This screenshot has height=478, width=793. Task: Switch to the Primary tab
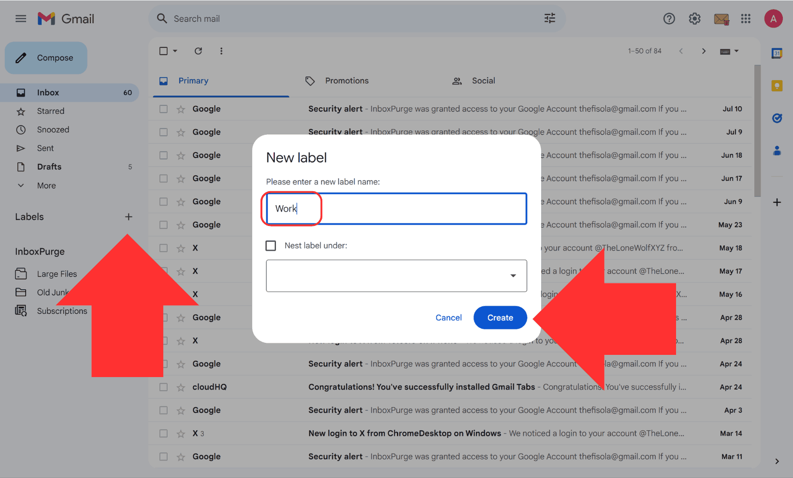click(221, 81)
